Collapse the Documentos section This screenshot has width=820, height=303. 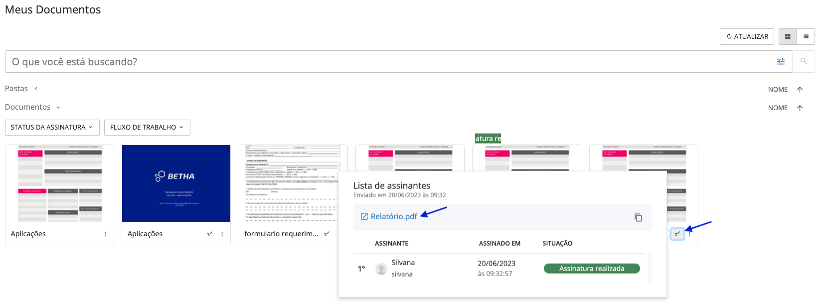point(58,107)
